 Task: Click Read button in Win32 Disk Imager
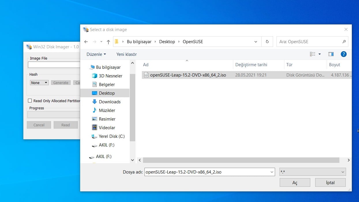pyautogui.click(x=65, y=125)
